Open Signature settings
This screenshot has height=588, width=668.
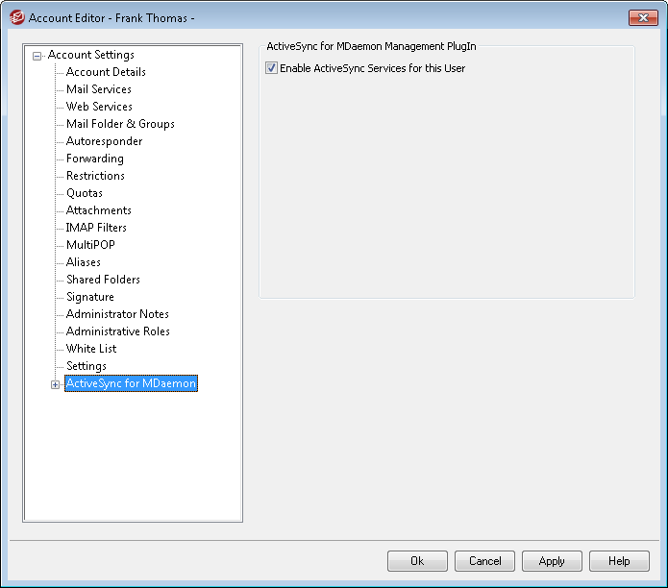pyautogui.click(x=90, y=297)
